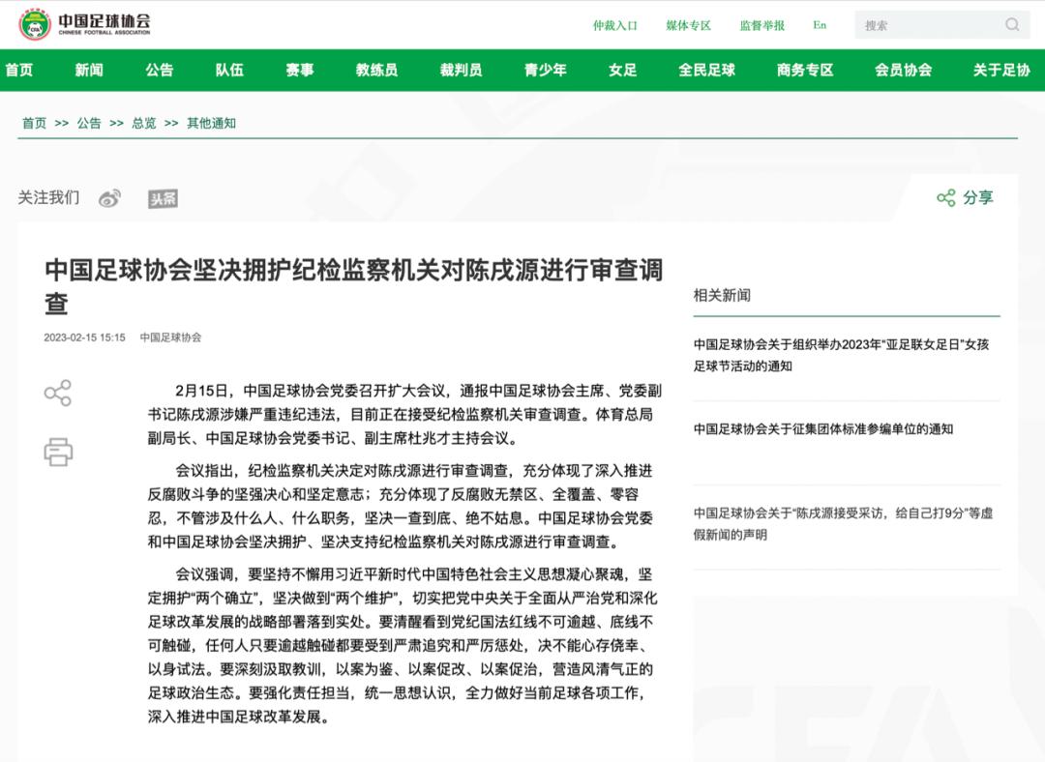Viewport: 1045px width, 762px height.
Task: Switch site language using the En link
Action: pyautogui.click(x=819, y=23)
